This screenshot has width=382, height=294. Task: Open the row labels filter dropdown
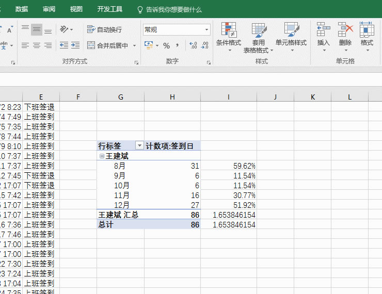pos(139,145)
